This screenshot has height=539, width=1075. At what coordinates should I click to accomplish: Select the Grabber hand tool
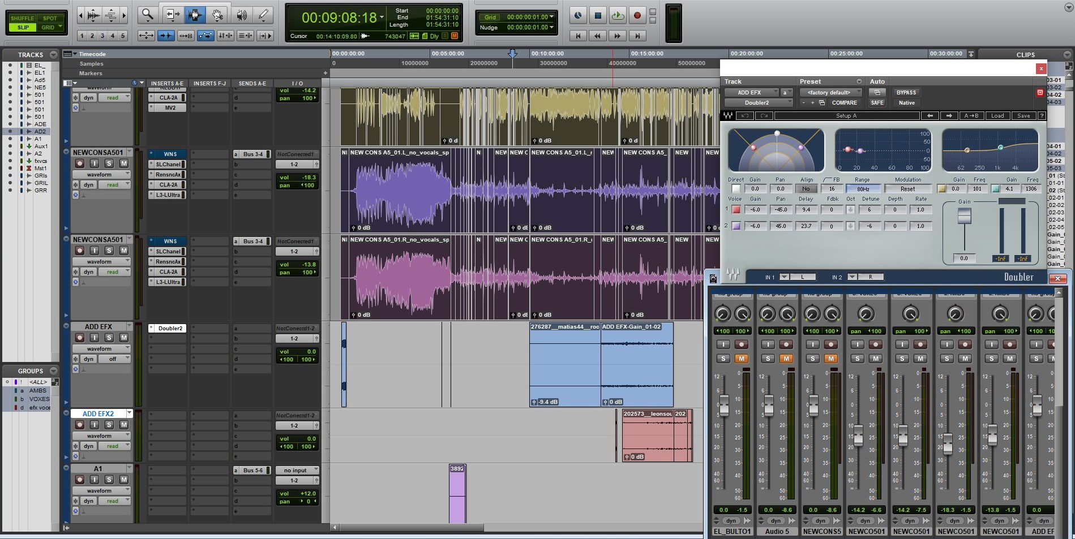[217, 15]
